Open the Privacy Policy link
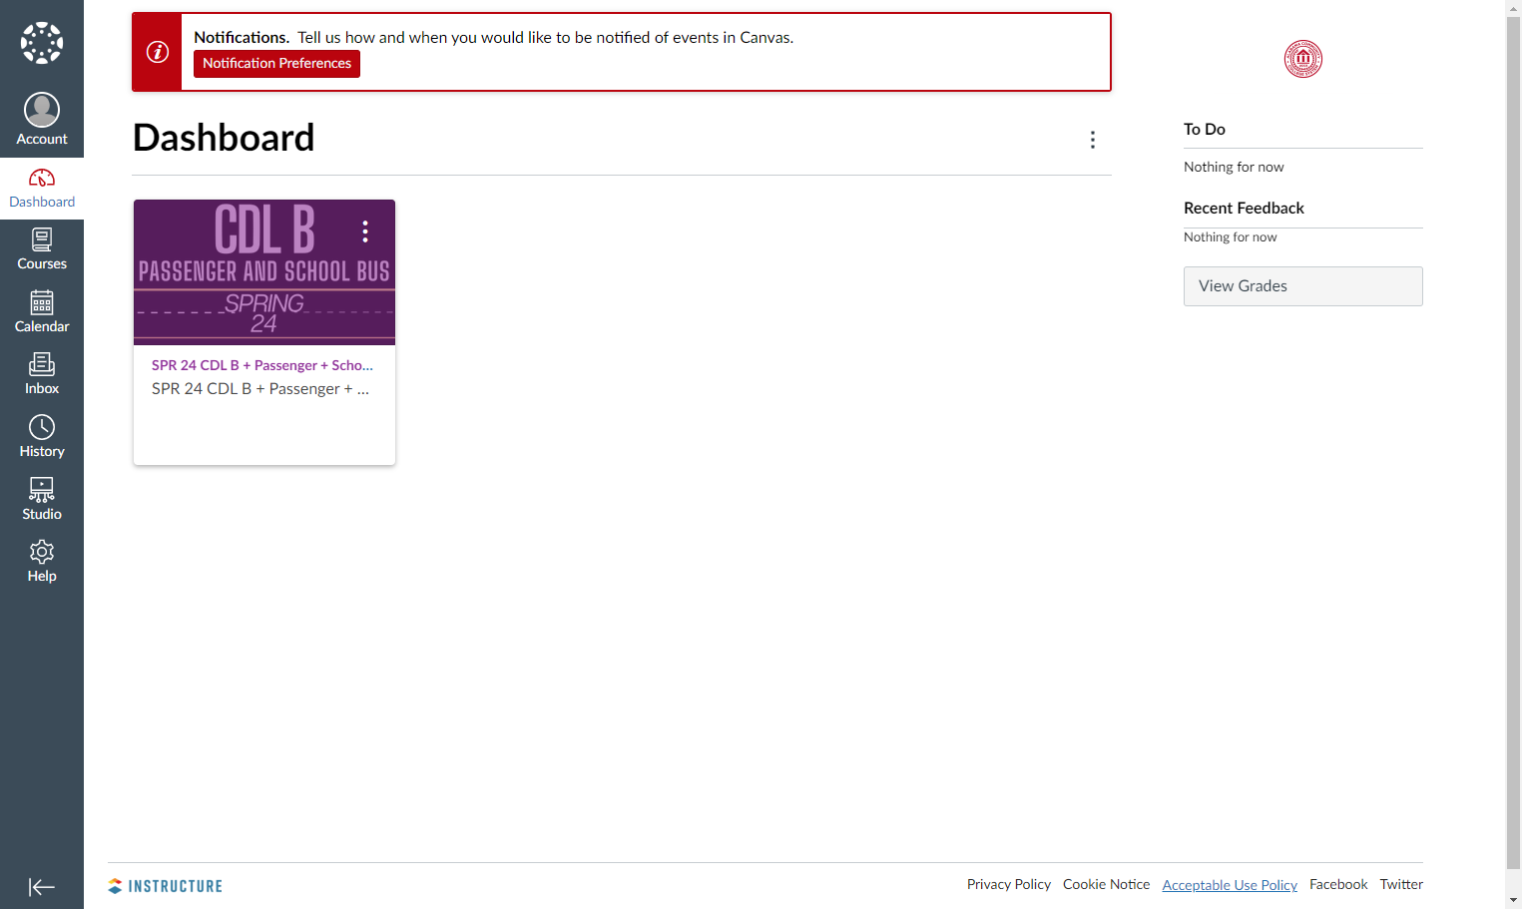1522x909 pixels. coord(1009,884)
